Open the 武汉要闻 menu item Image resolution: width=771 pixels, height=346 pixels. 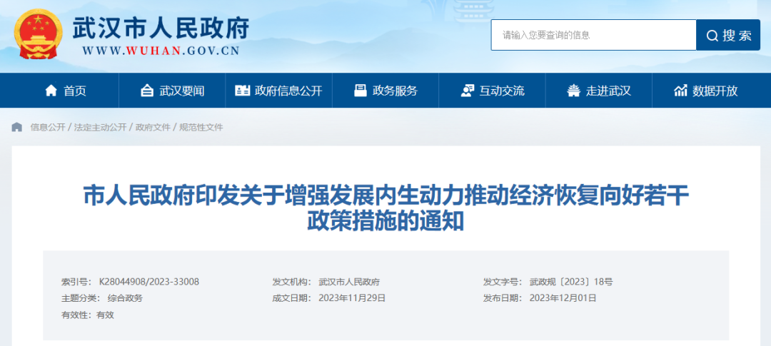[x=172, y=91]
